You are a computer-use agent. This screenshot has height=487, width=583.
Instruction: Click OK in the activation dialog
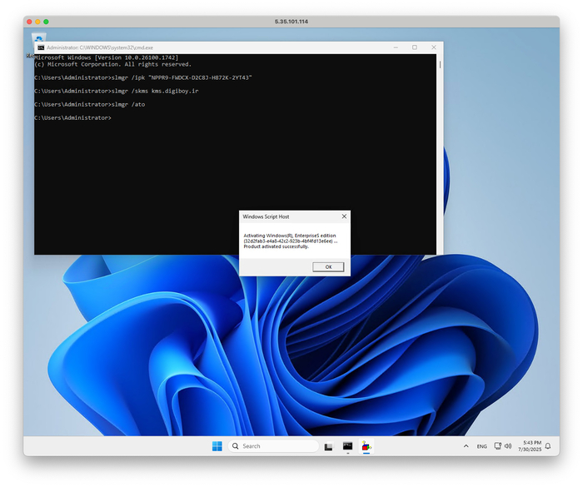pyautogui.click(x=328, y=266)
